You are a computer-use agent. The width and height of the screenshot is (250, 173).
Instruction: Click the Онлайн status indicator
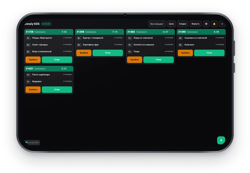tap(46, 24)
